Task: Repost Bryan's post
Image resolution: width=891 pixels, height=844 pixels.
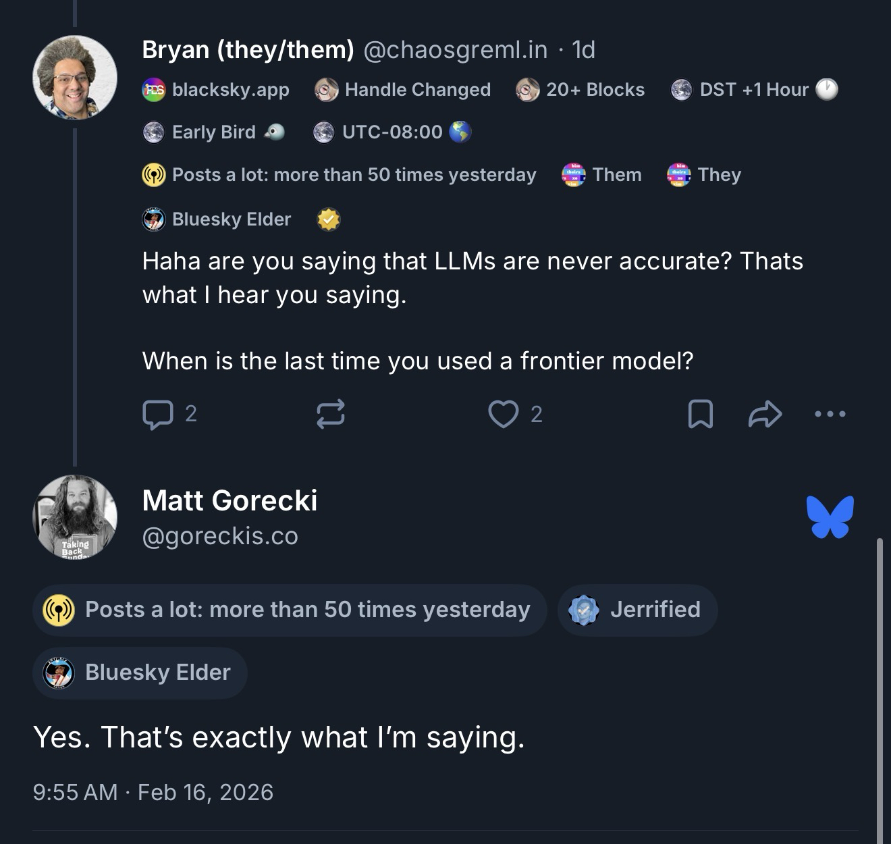Action: pyautogui.click(x=331, y=414)
